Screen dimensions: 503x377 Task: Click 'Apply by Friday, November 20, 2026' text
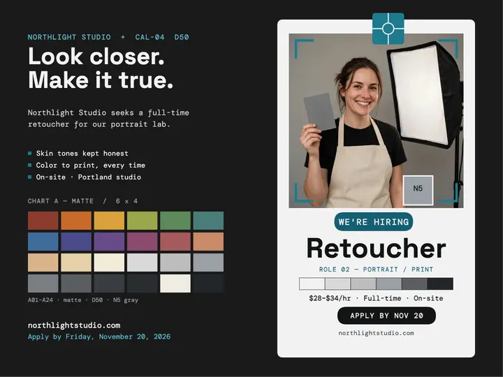[x=99, y=337]
